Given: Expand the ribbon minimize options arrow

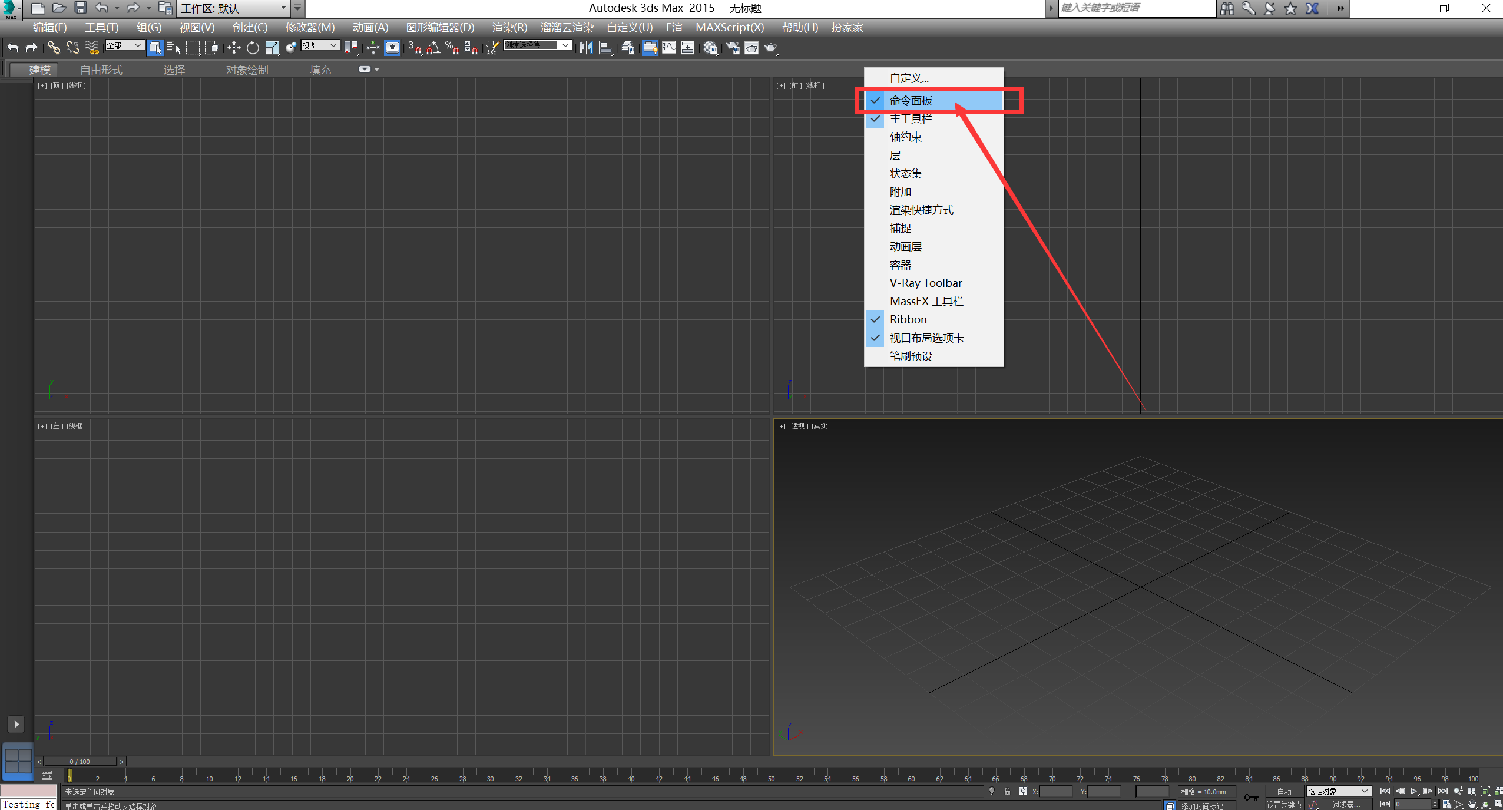Looking at the screenshot, I should pos(377,70).
